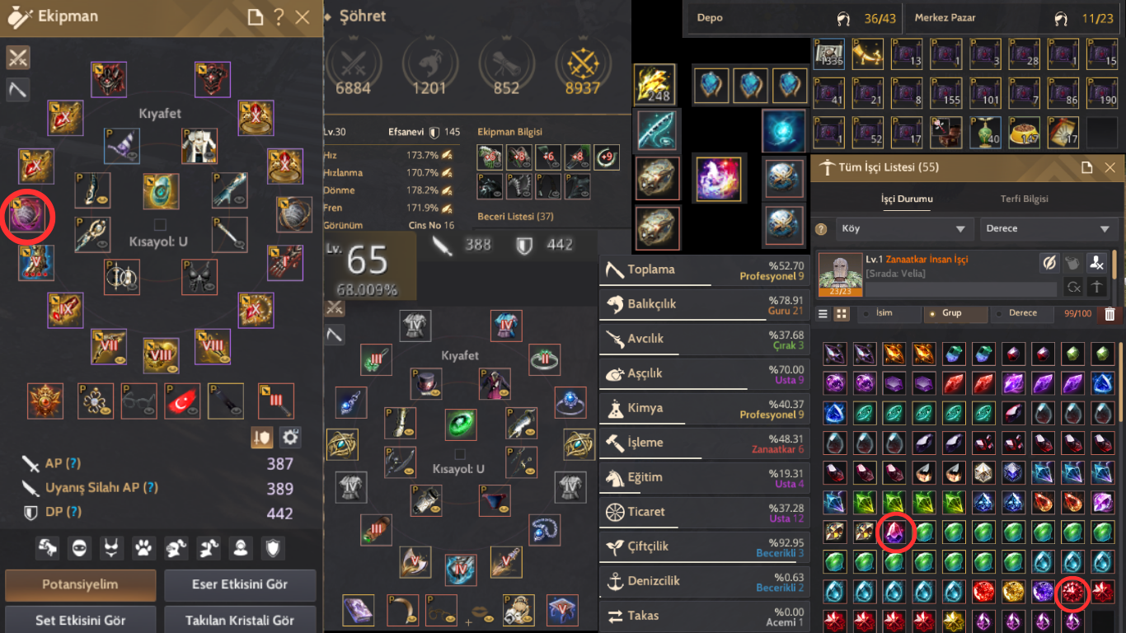Select the İsim sort radio button
1126x633 pixels.
click(x=866, y=314)
